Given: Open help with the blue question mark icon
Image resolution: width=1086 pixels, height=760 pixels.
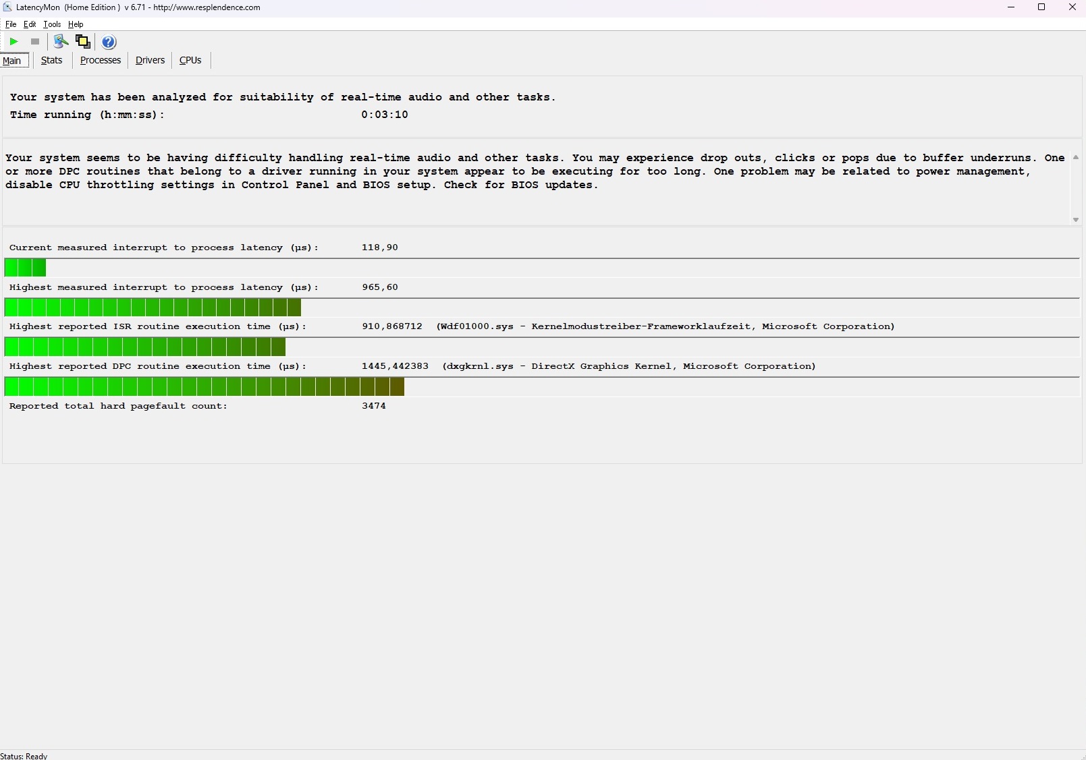Looking at the screenshot, I should pyautogui.click(x=109, y=42).
